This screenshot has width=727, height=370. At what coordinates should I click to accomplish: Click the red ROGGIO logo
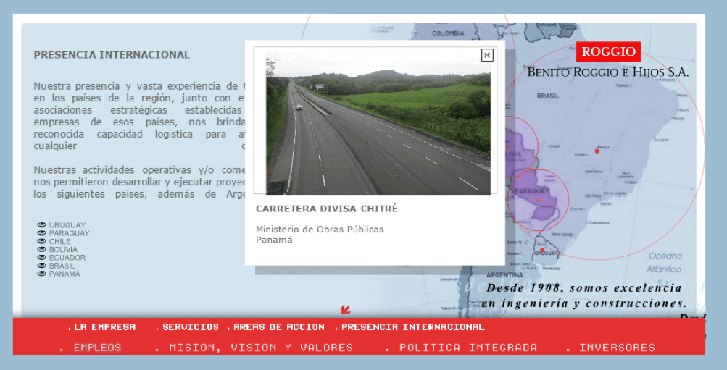coord(608,51)
